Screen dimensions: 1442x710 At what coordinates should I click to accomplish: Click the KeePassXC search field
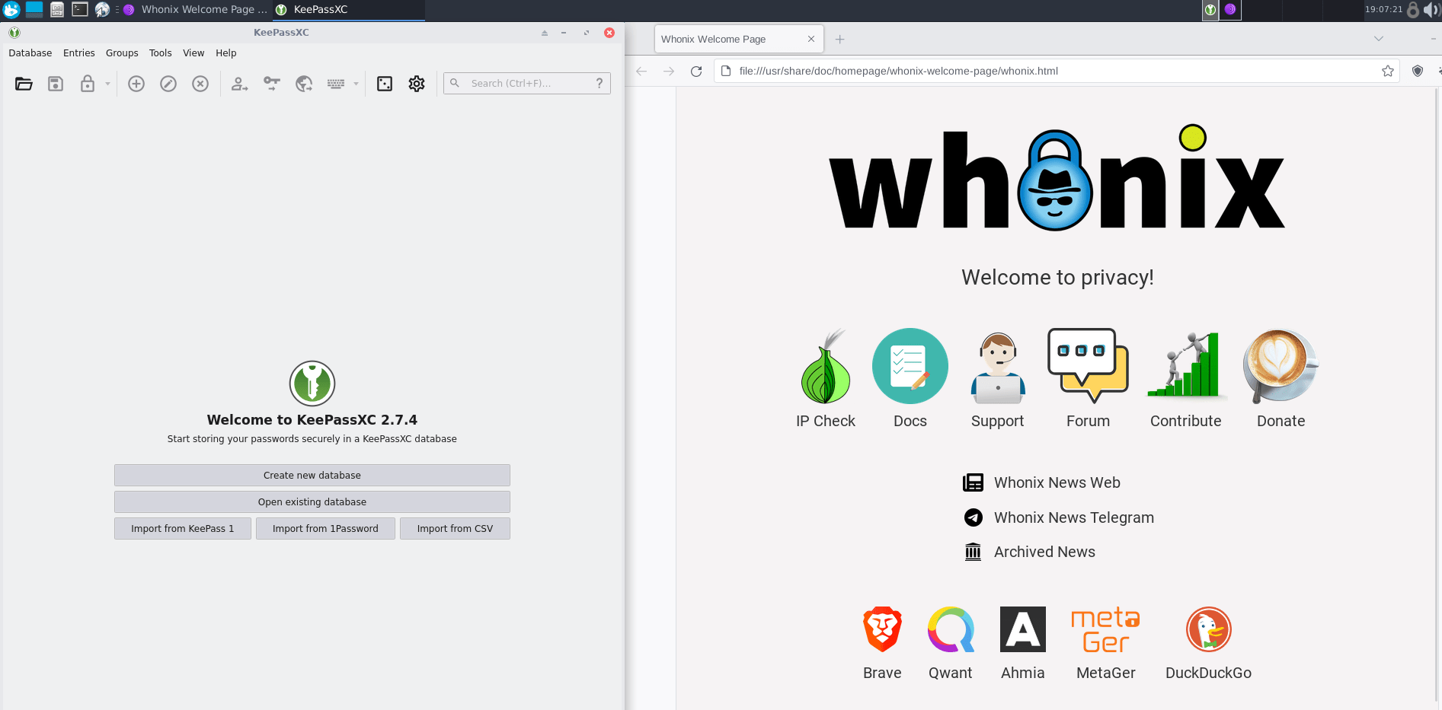pos(526,84)
